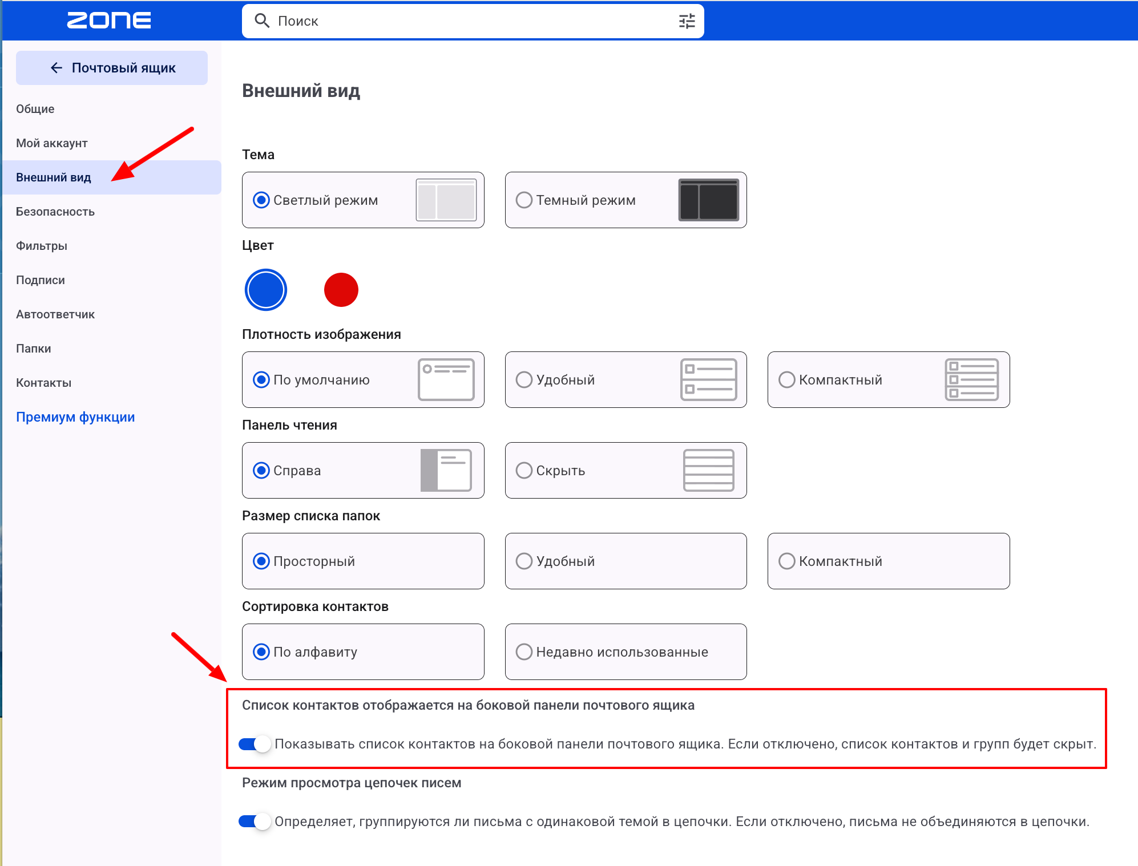Go back to Почтовый ящик
This screenshot has width=1138, height=866.
point(112,68)
